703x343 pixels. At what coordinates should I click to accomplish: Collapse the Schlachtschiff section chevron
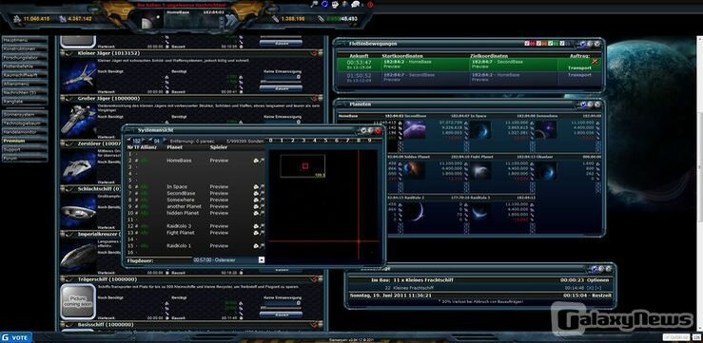(x=68, y=188)
